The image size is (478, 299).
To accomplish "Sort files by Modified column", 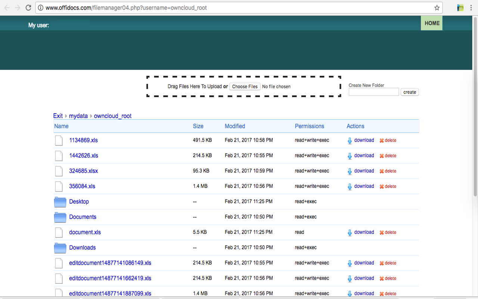I will click(235, 126).
